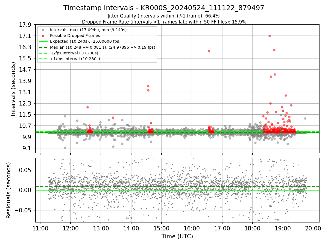The image size is (328, 246).
Task: Click the y-axis tick label '17.1'
Action: [26, 36]
